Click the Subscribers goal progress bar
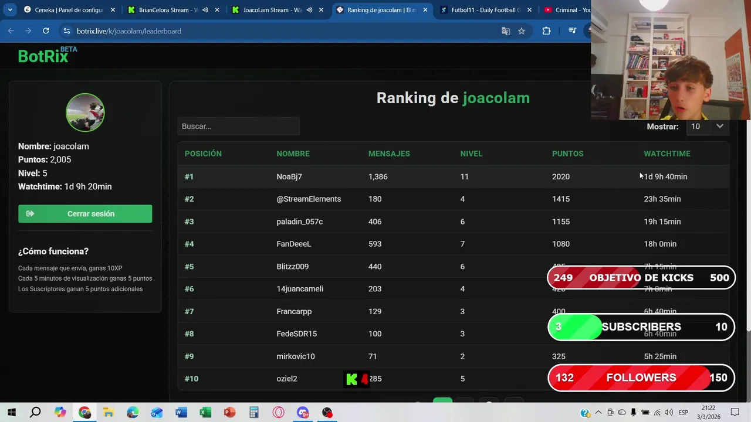The height and width of the screenshot is (422, 751). (641, 327)
